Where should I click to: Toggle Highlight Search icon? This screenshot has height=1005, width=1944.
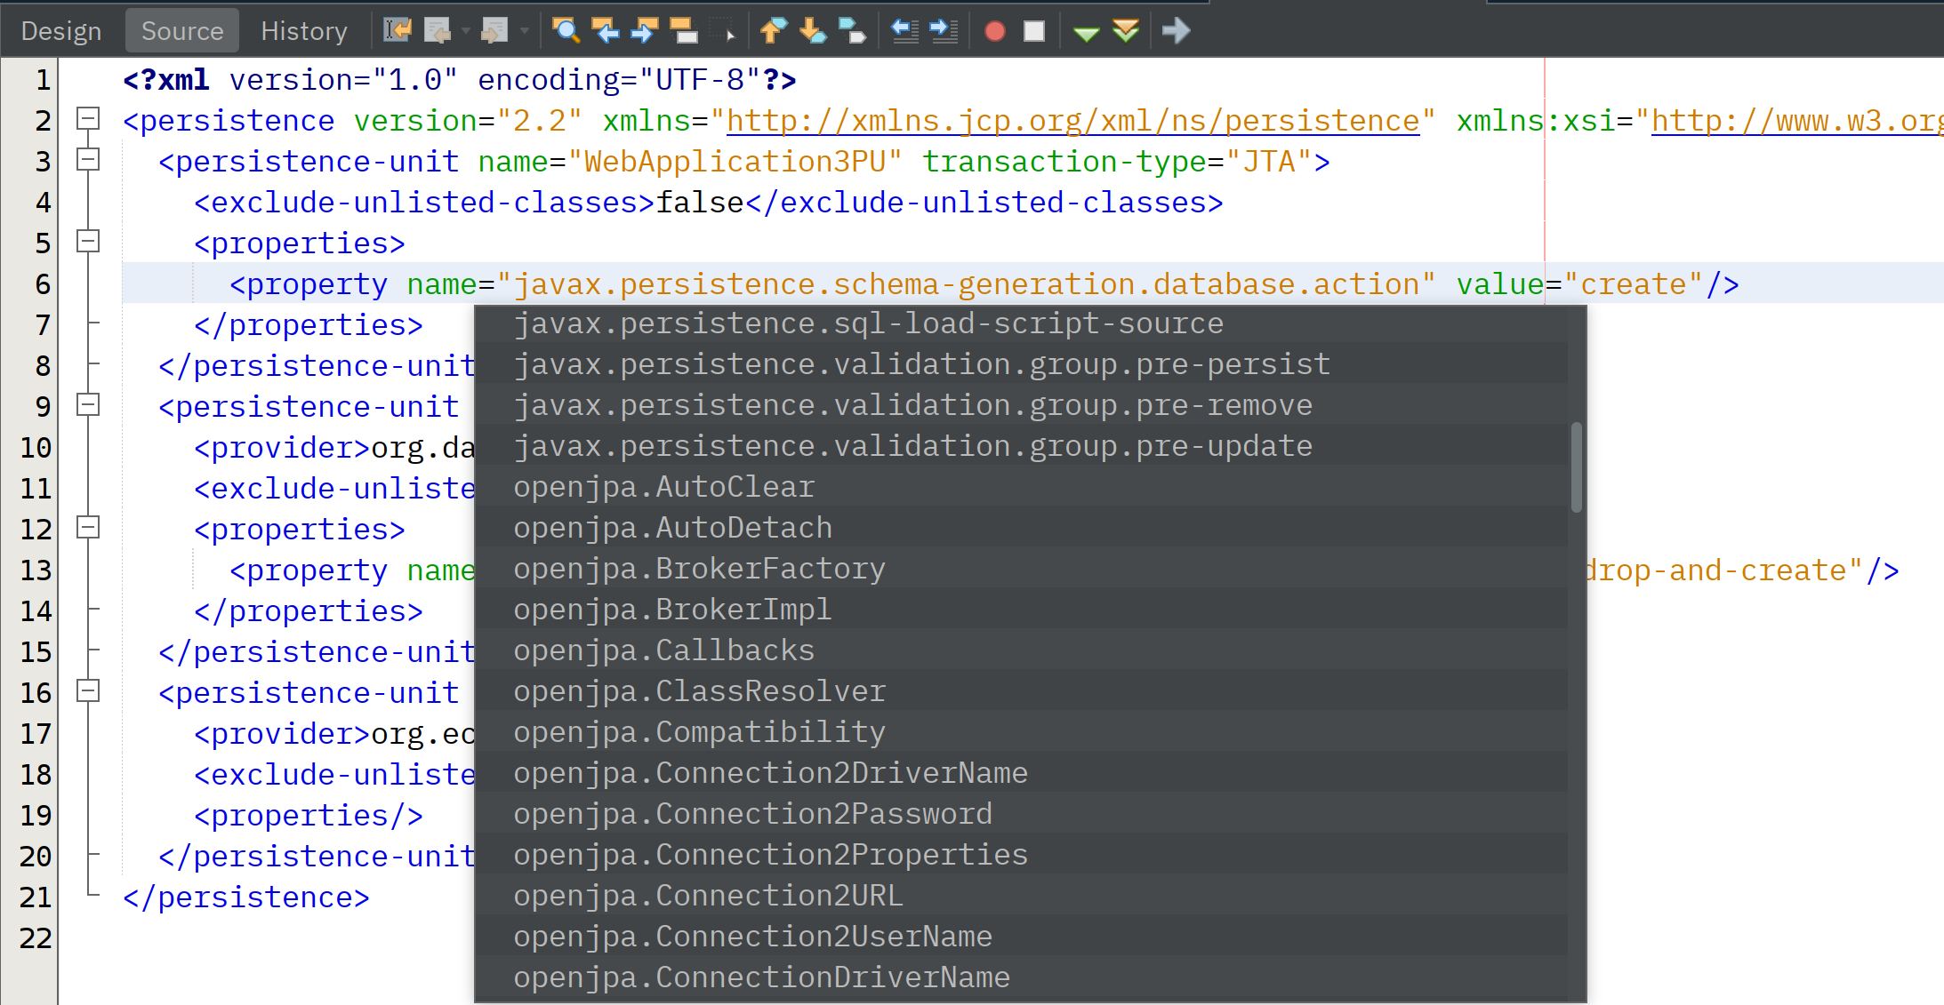[684, 31]
